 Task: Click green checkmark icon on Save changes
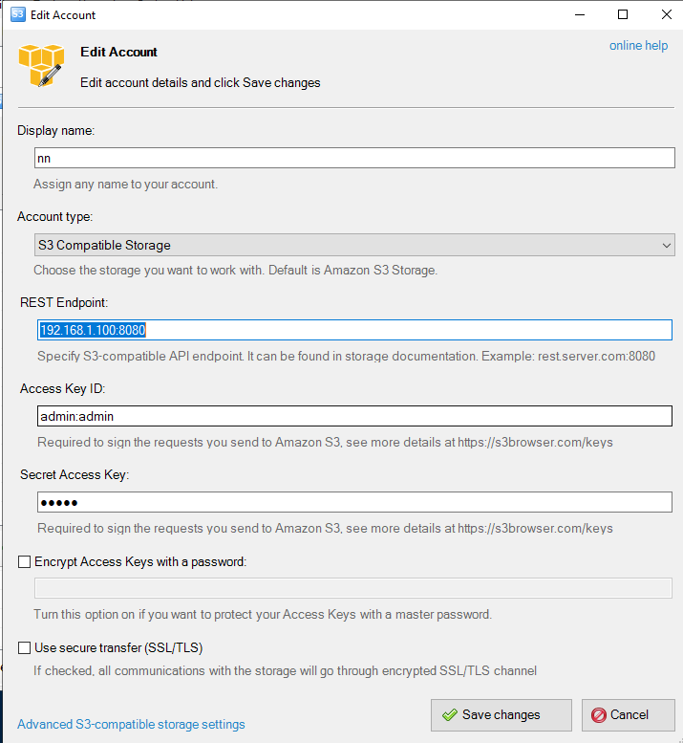click(x=449, y=715)
